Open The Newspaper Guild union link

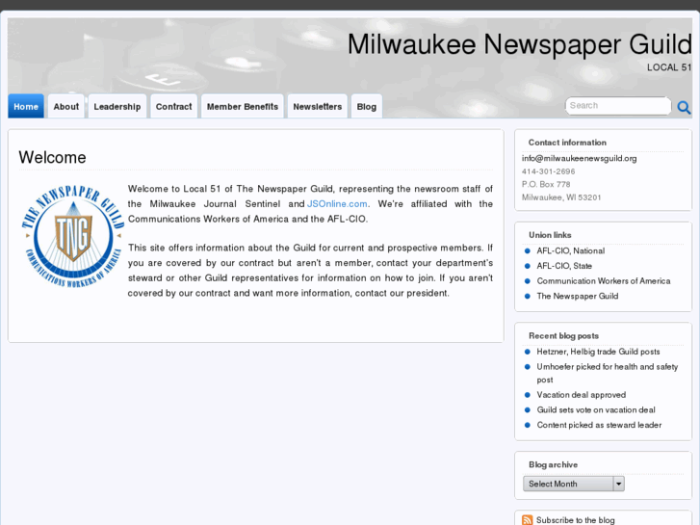(577, 296)
